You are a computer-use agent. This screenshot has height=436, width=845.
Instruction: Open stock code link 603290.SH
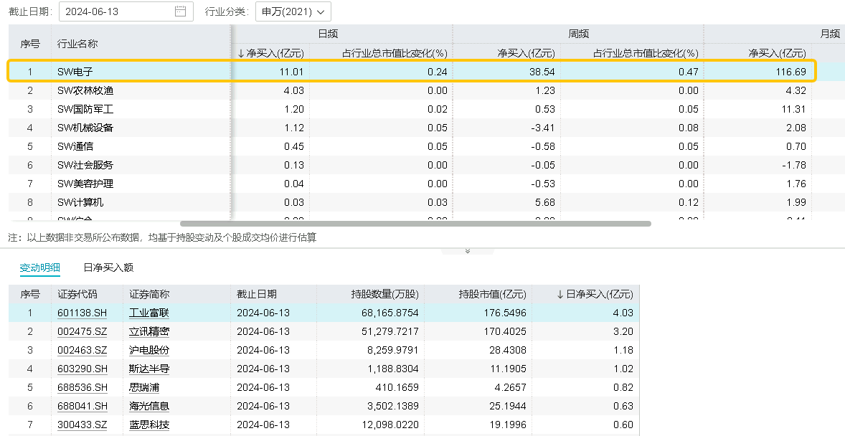[82, 369]
